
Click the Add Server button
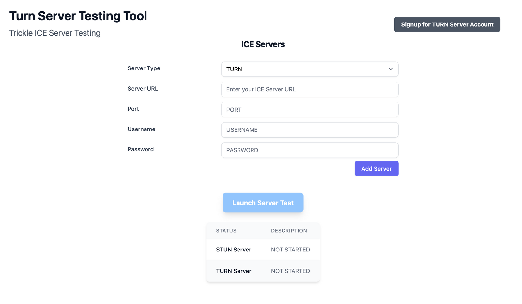[x=376, y=169]
